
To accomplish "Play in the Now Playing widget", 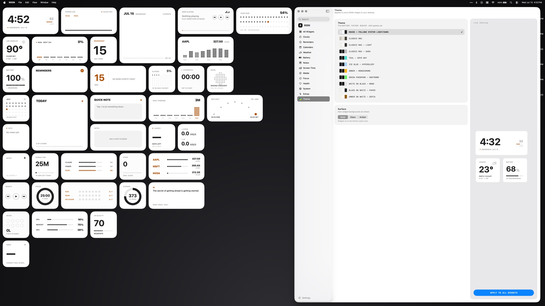I will click(221, 17).
